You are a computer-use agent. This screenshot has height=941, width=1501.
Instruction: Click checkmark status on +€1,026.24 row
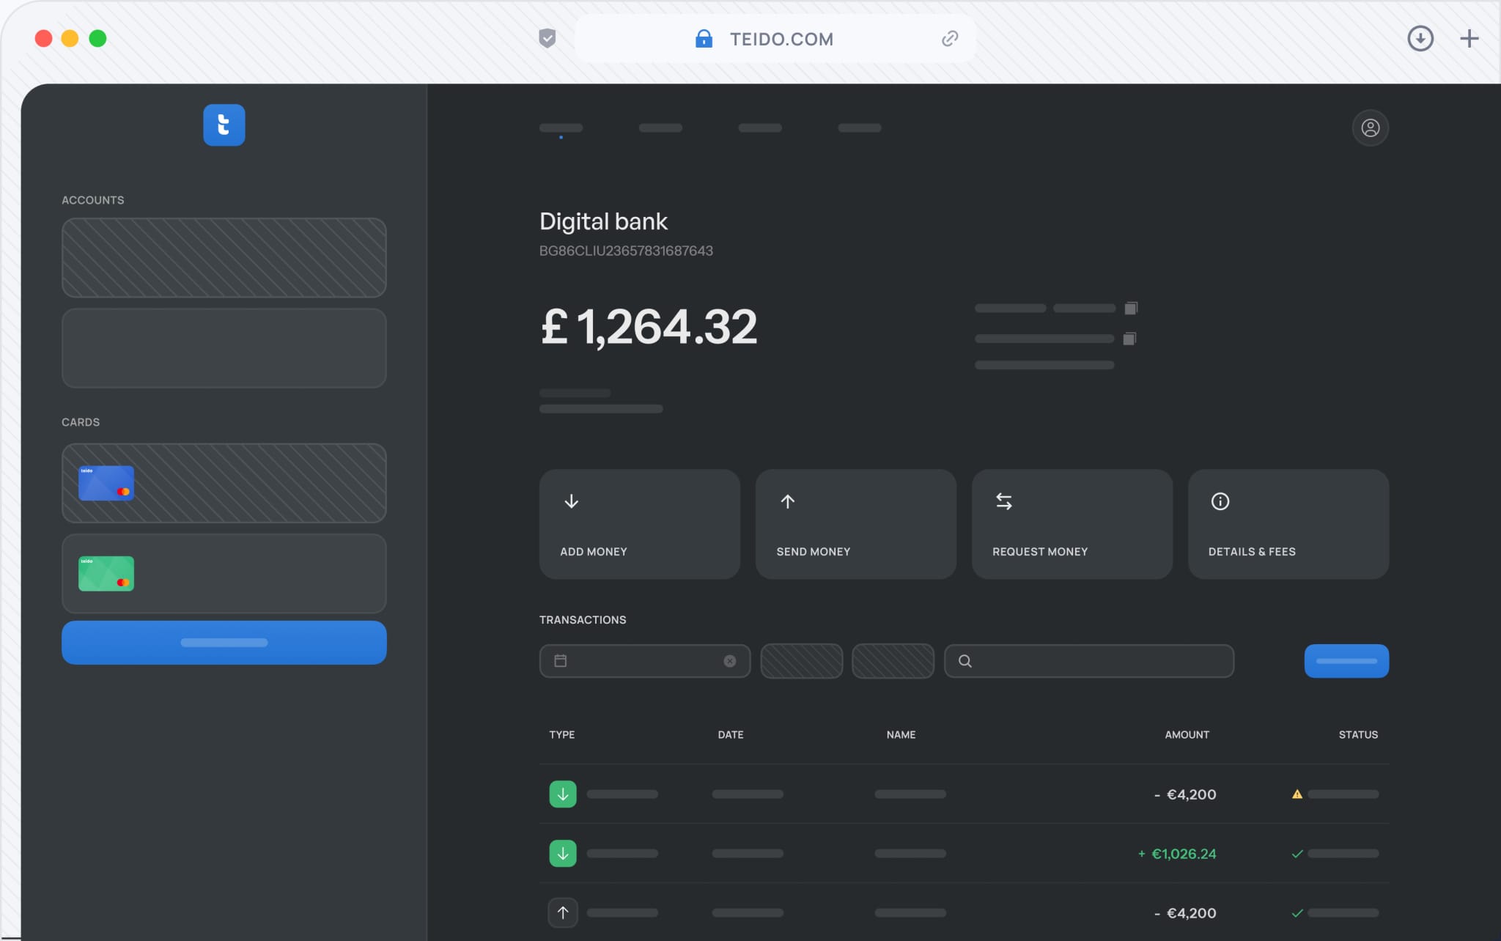[1297, 854]
